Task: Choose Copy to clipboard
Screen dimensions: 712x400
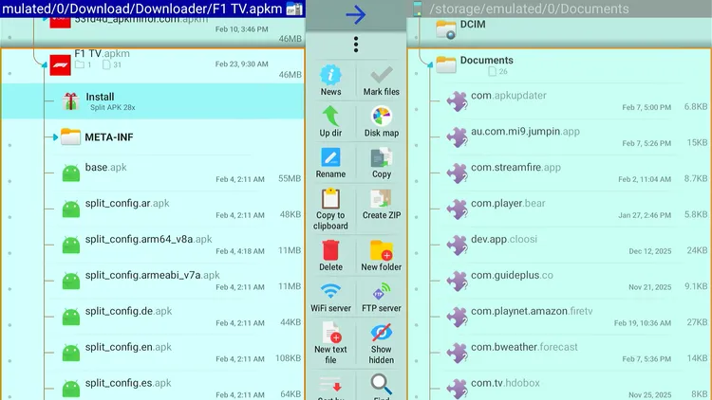Action: pos(330,209)
